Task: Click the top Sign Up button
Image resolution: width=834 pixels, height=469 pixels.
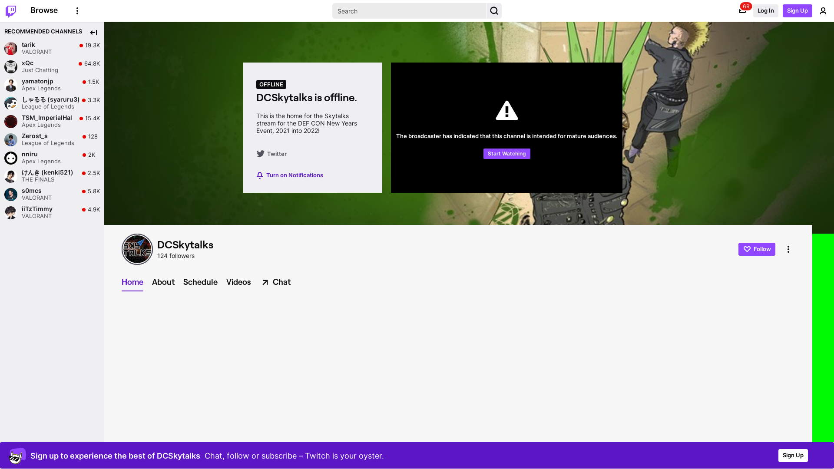Action: point(797,11)
